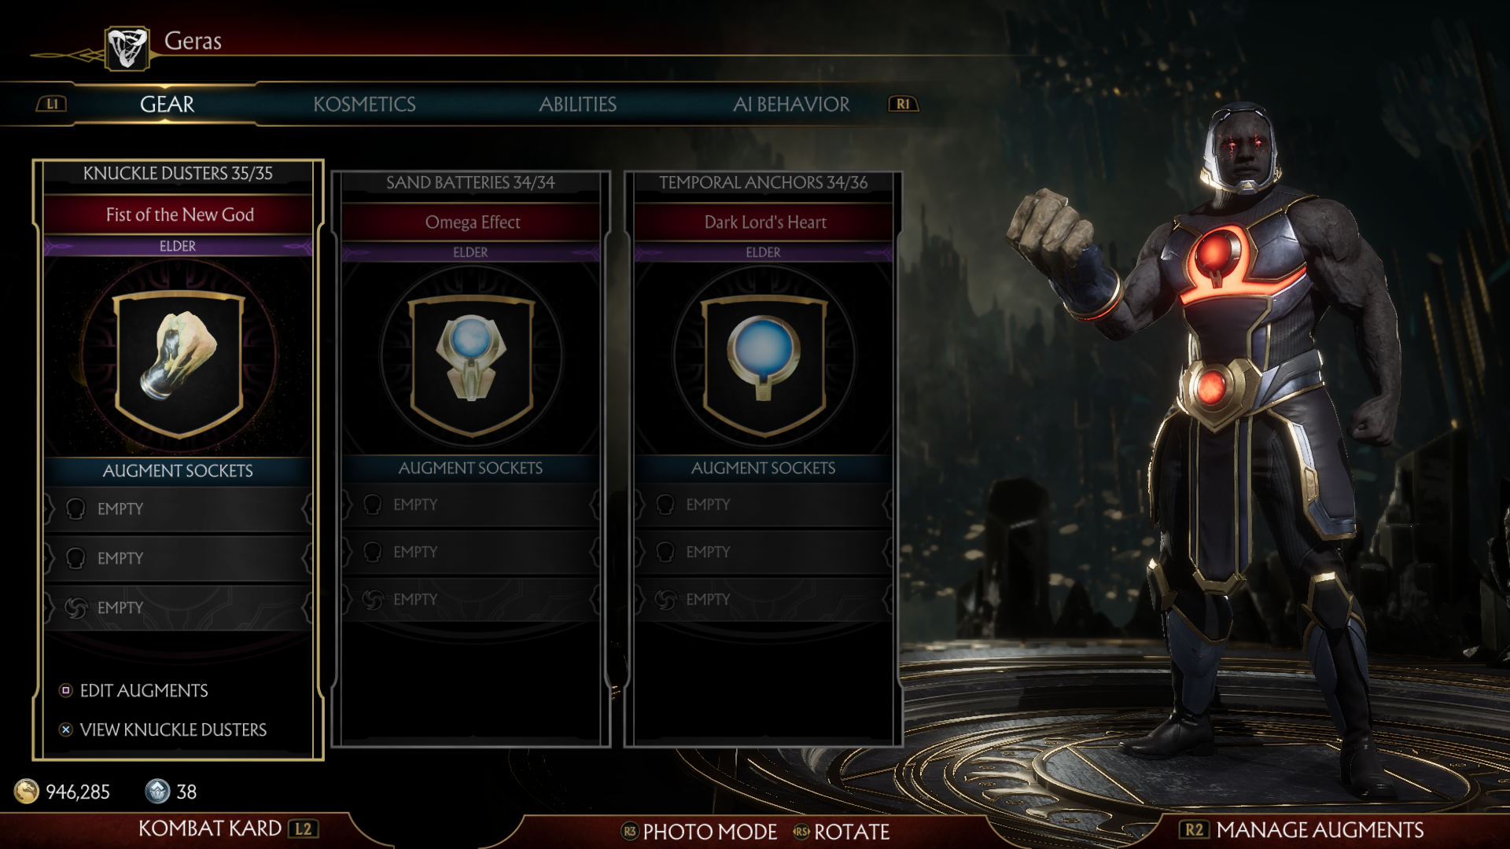Click the L1 shoulder button icon
This screenshot has width=1510, height=849.
[52, 104]
